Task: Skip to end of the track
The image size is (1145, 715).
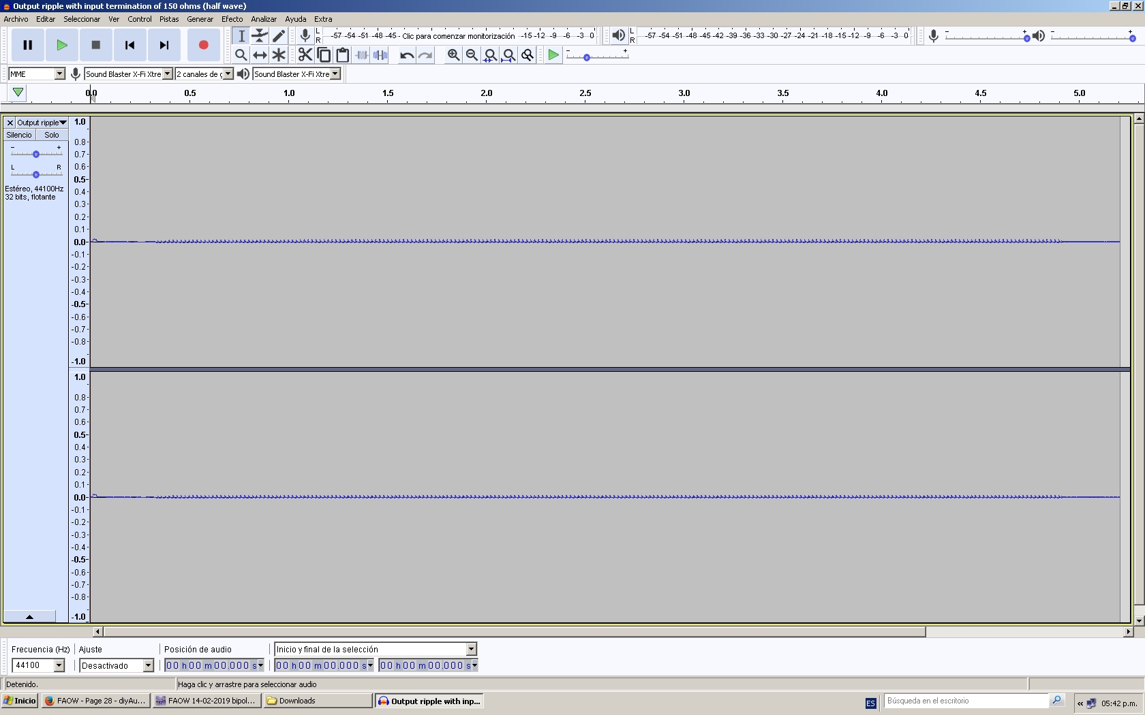Action: point(164,45)
